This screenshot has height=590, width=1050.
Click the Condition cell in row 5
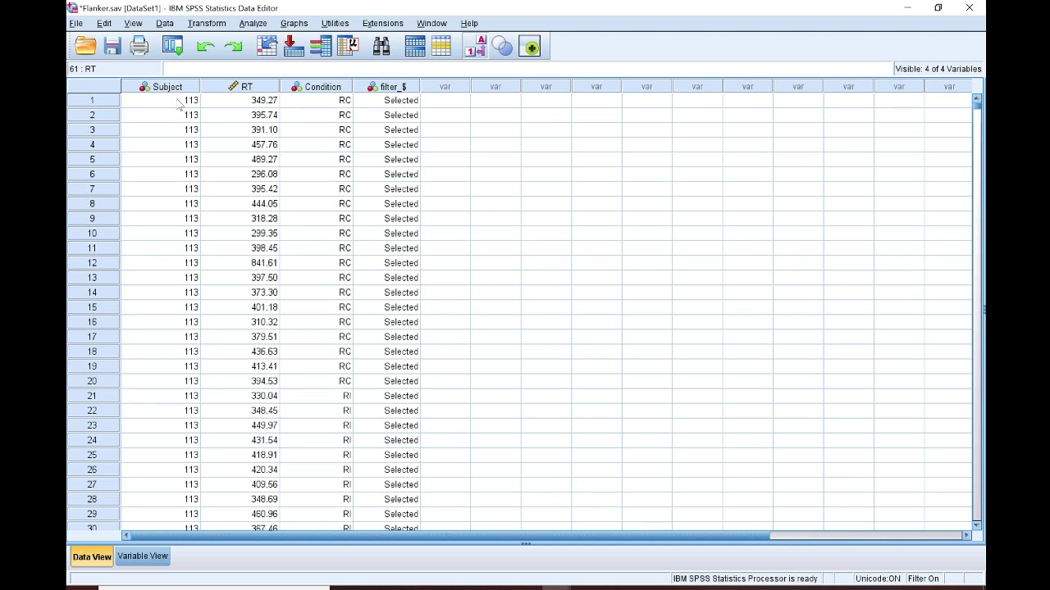316,160
